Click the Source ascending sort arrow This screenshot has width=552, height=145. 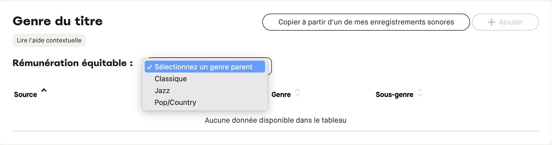(44, 90)
